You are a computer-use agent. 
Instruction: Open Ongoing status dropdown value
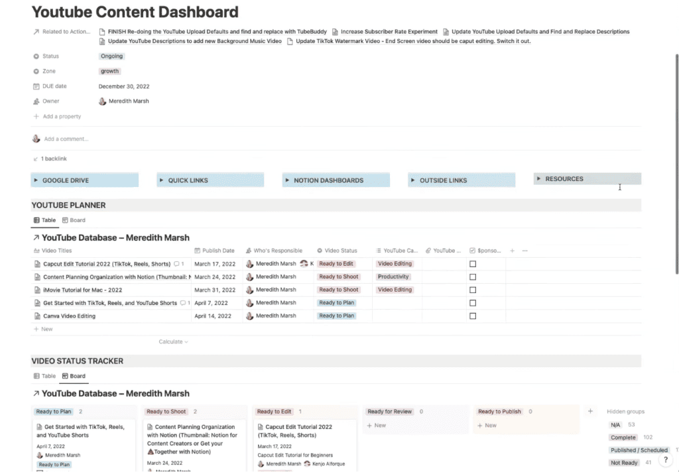(111, 56)
